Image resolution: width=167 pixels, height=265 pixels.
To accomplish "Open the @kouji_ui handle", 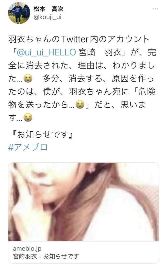I will (47, 17).
